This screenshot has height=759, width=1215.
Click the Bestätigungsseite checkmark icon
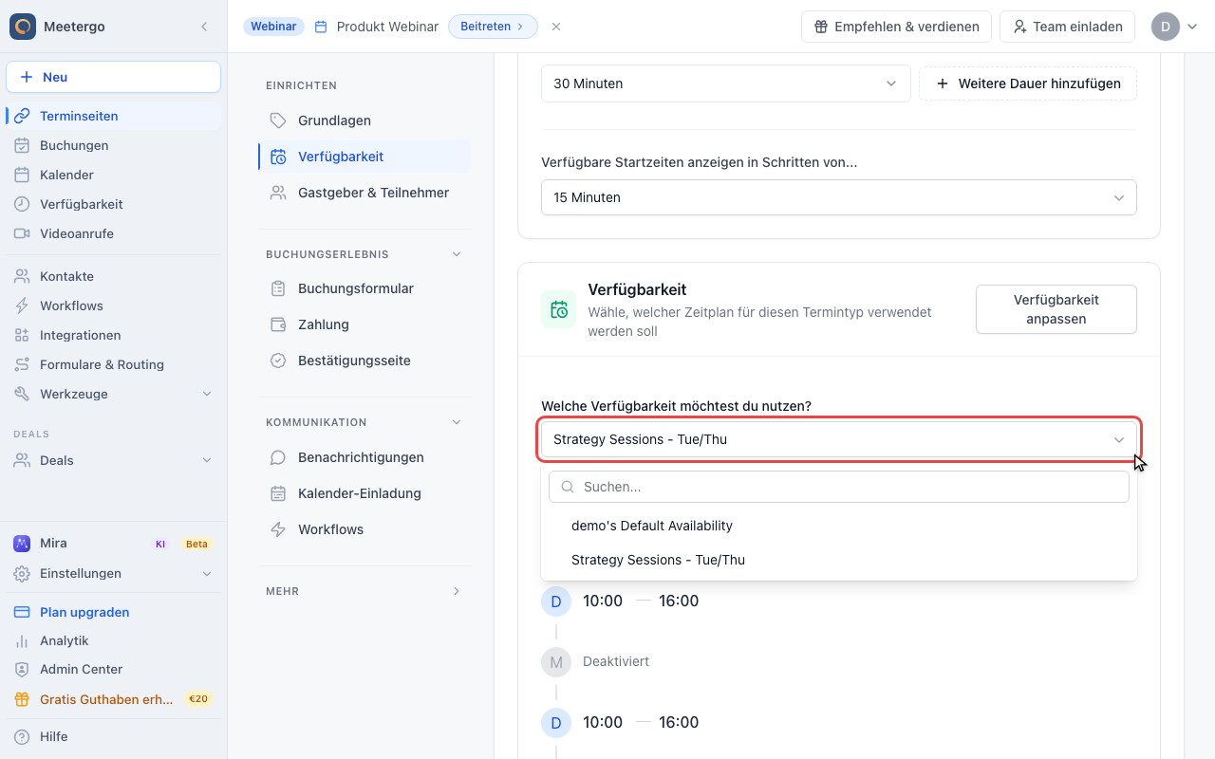[x=278, y=361]
